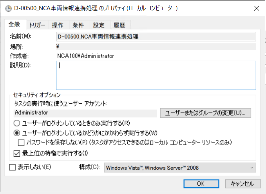Click the キャンセル button
Screen dimensions: 266x194
coord(243,184)
